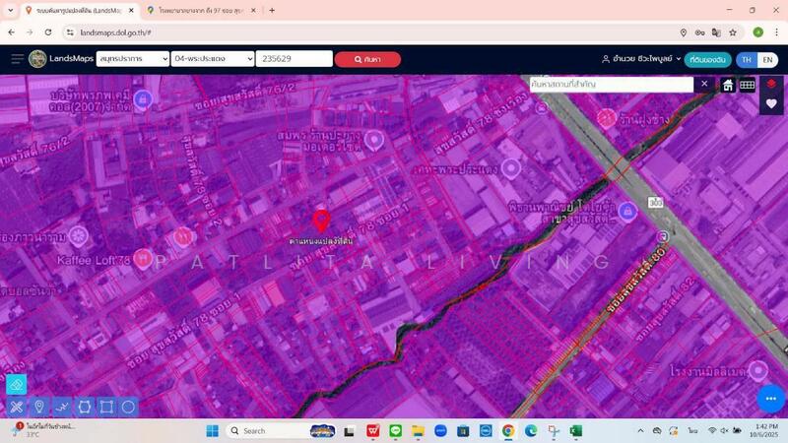Select the rectangle drawing tool

pos(106,407)
